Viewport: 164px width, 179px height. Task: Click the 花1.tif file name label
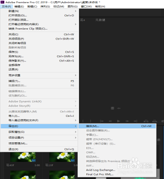coord(49,165)
